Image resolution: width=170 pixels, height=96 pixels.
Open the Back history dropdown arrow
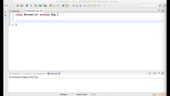coord(100,6)
